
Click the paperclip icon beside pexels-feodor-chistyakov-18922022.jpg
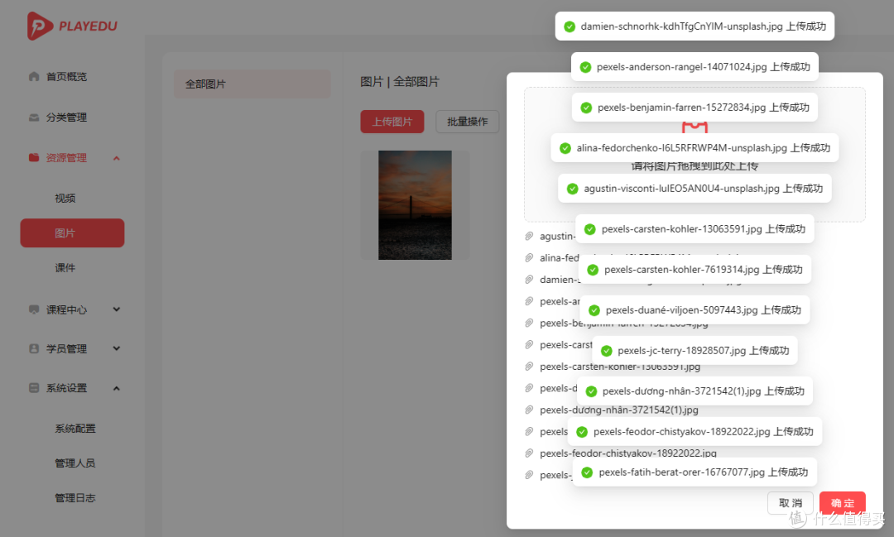pyautogui.click(x=528, y=453)
